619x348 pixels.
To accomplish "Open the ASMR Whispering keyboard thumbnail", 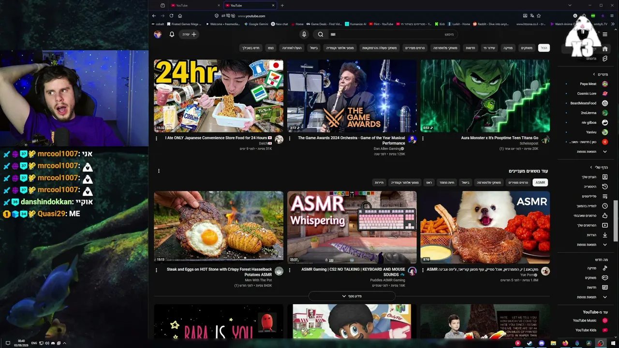I will 352,227.
